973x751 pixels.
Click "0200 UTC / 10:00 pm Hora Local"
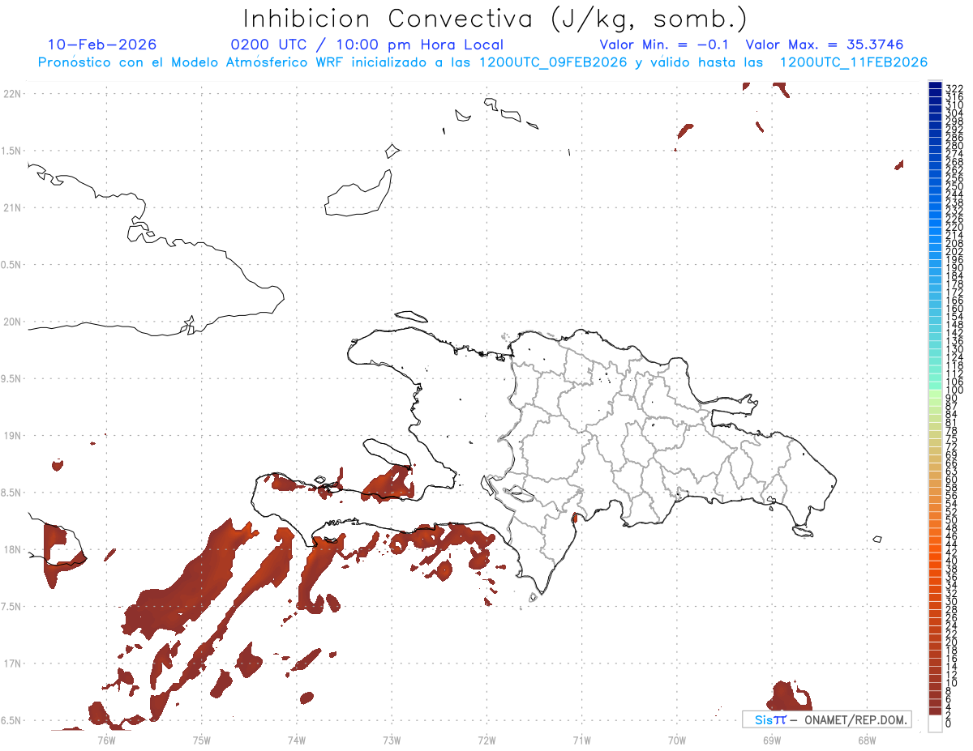[366, 45]
